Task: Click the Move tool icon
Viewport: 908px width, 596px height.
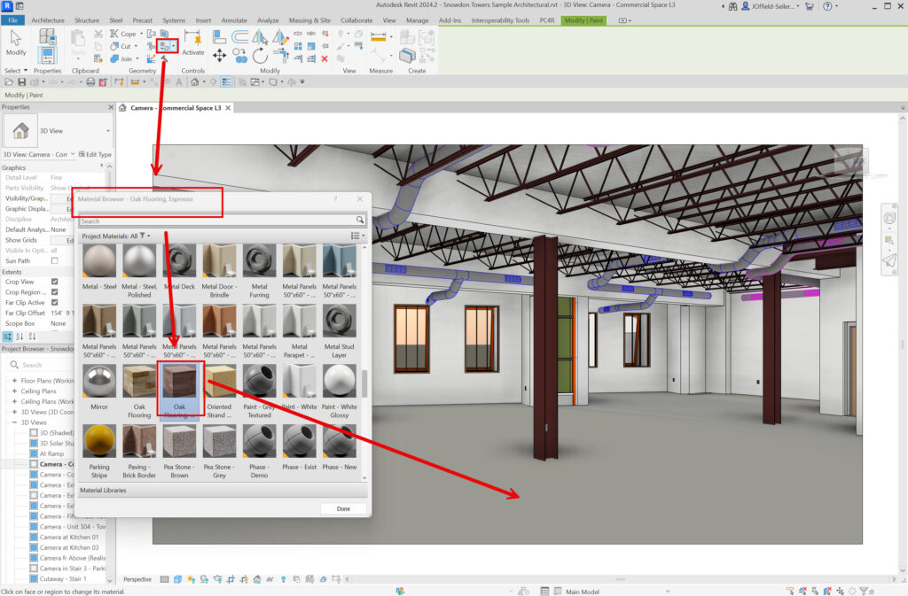Action: coord(220,56)
